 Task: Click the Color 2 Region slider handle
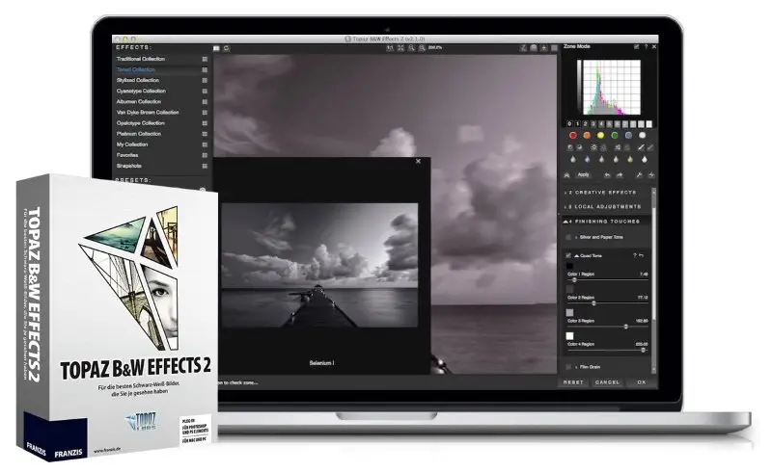click(593, 303)
